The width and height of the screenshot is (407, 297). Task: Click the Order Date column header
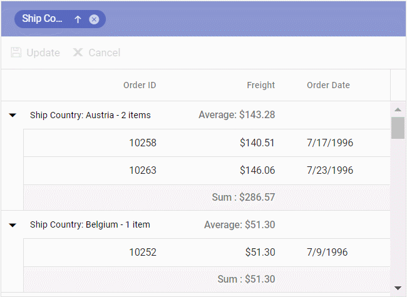328,85
